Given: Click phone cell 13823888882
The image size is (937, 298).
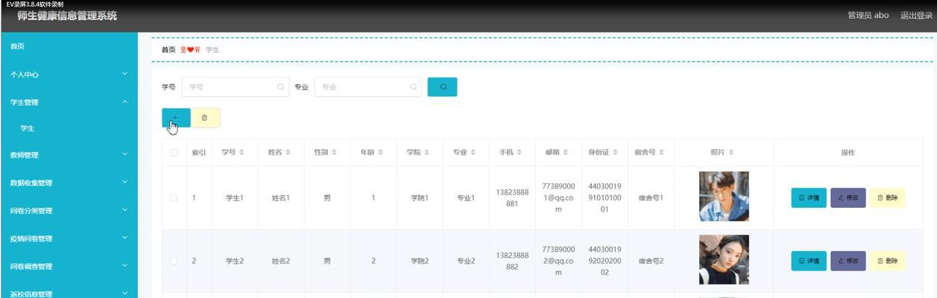Looking at the screenshot, I should [x=512, y=261].
